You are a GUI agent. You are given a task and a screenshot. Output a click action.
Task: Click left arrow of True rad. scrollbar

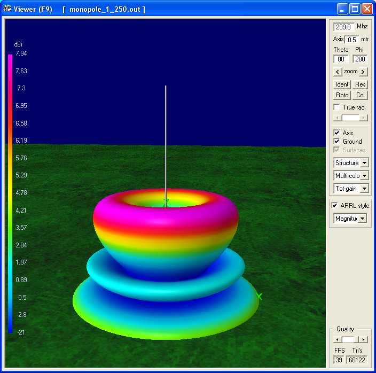[x=336, y=118]
